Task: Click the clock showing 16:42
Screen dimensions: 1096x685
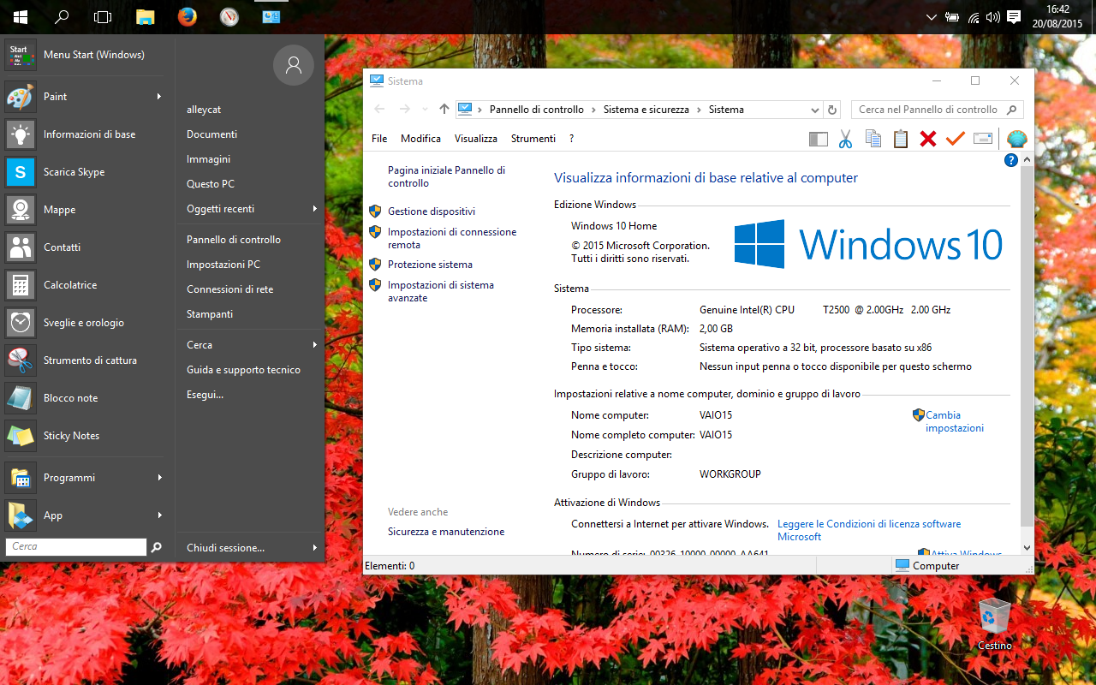Action: coord(1057,16)
